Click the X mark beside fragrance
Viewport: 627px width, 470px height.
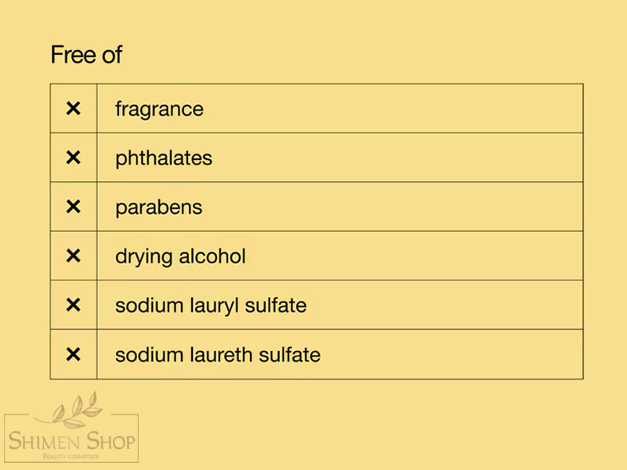point(73,108)
